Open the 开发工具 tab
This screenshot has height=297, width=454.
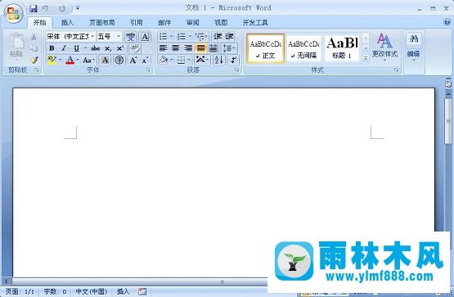pyautogui.click(x=255, y=23)
